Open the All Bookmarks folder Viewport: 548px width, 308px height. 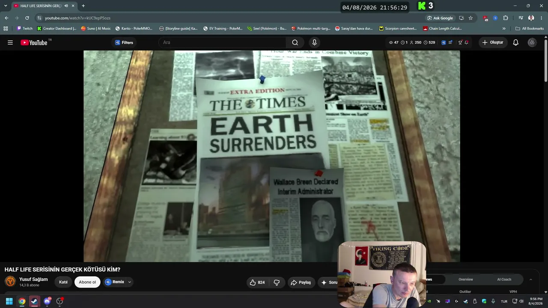pyautogui.click(x=530, y=29)
